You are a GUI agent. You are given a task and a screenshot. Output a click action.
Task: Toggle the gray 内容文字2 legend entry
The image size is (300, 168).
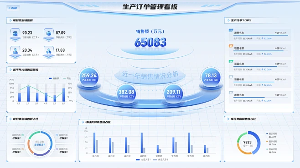(x=160, y=160)
